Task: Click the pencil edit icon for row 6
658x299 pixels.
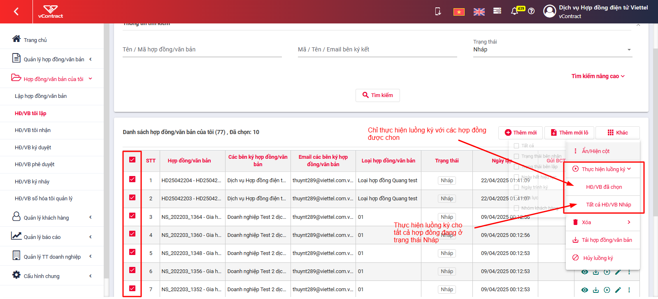Action: (x=618, y=272)
